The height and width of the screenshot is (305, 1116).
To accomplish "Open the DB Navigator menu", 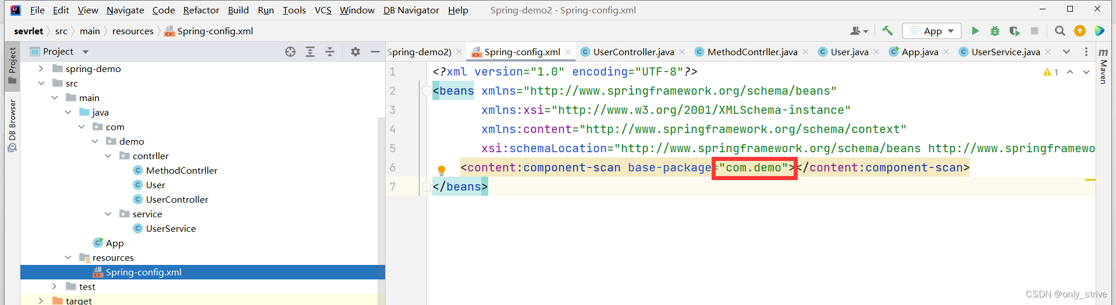I will (411, 10).
